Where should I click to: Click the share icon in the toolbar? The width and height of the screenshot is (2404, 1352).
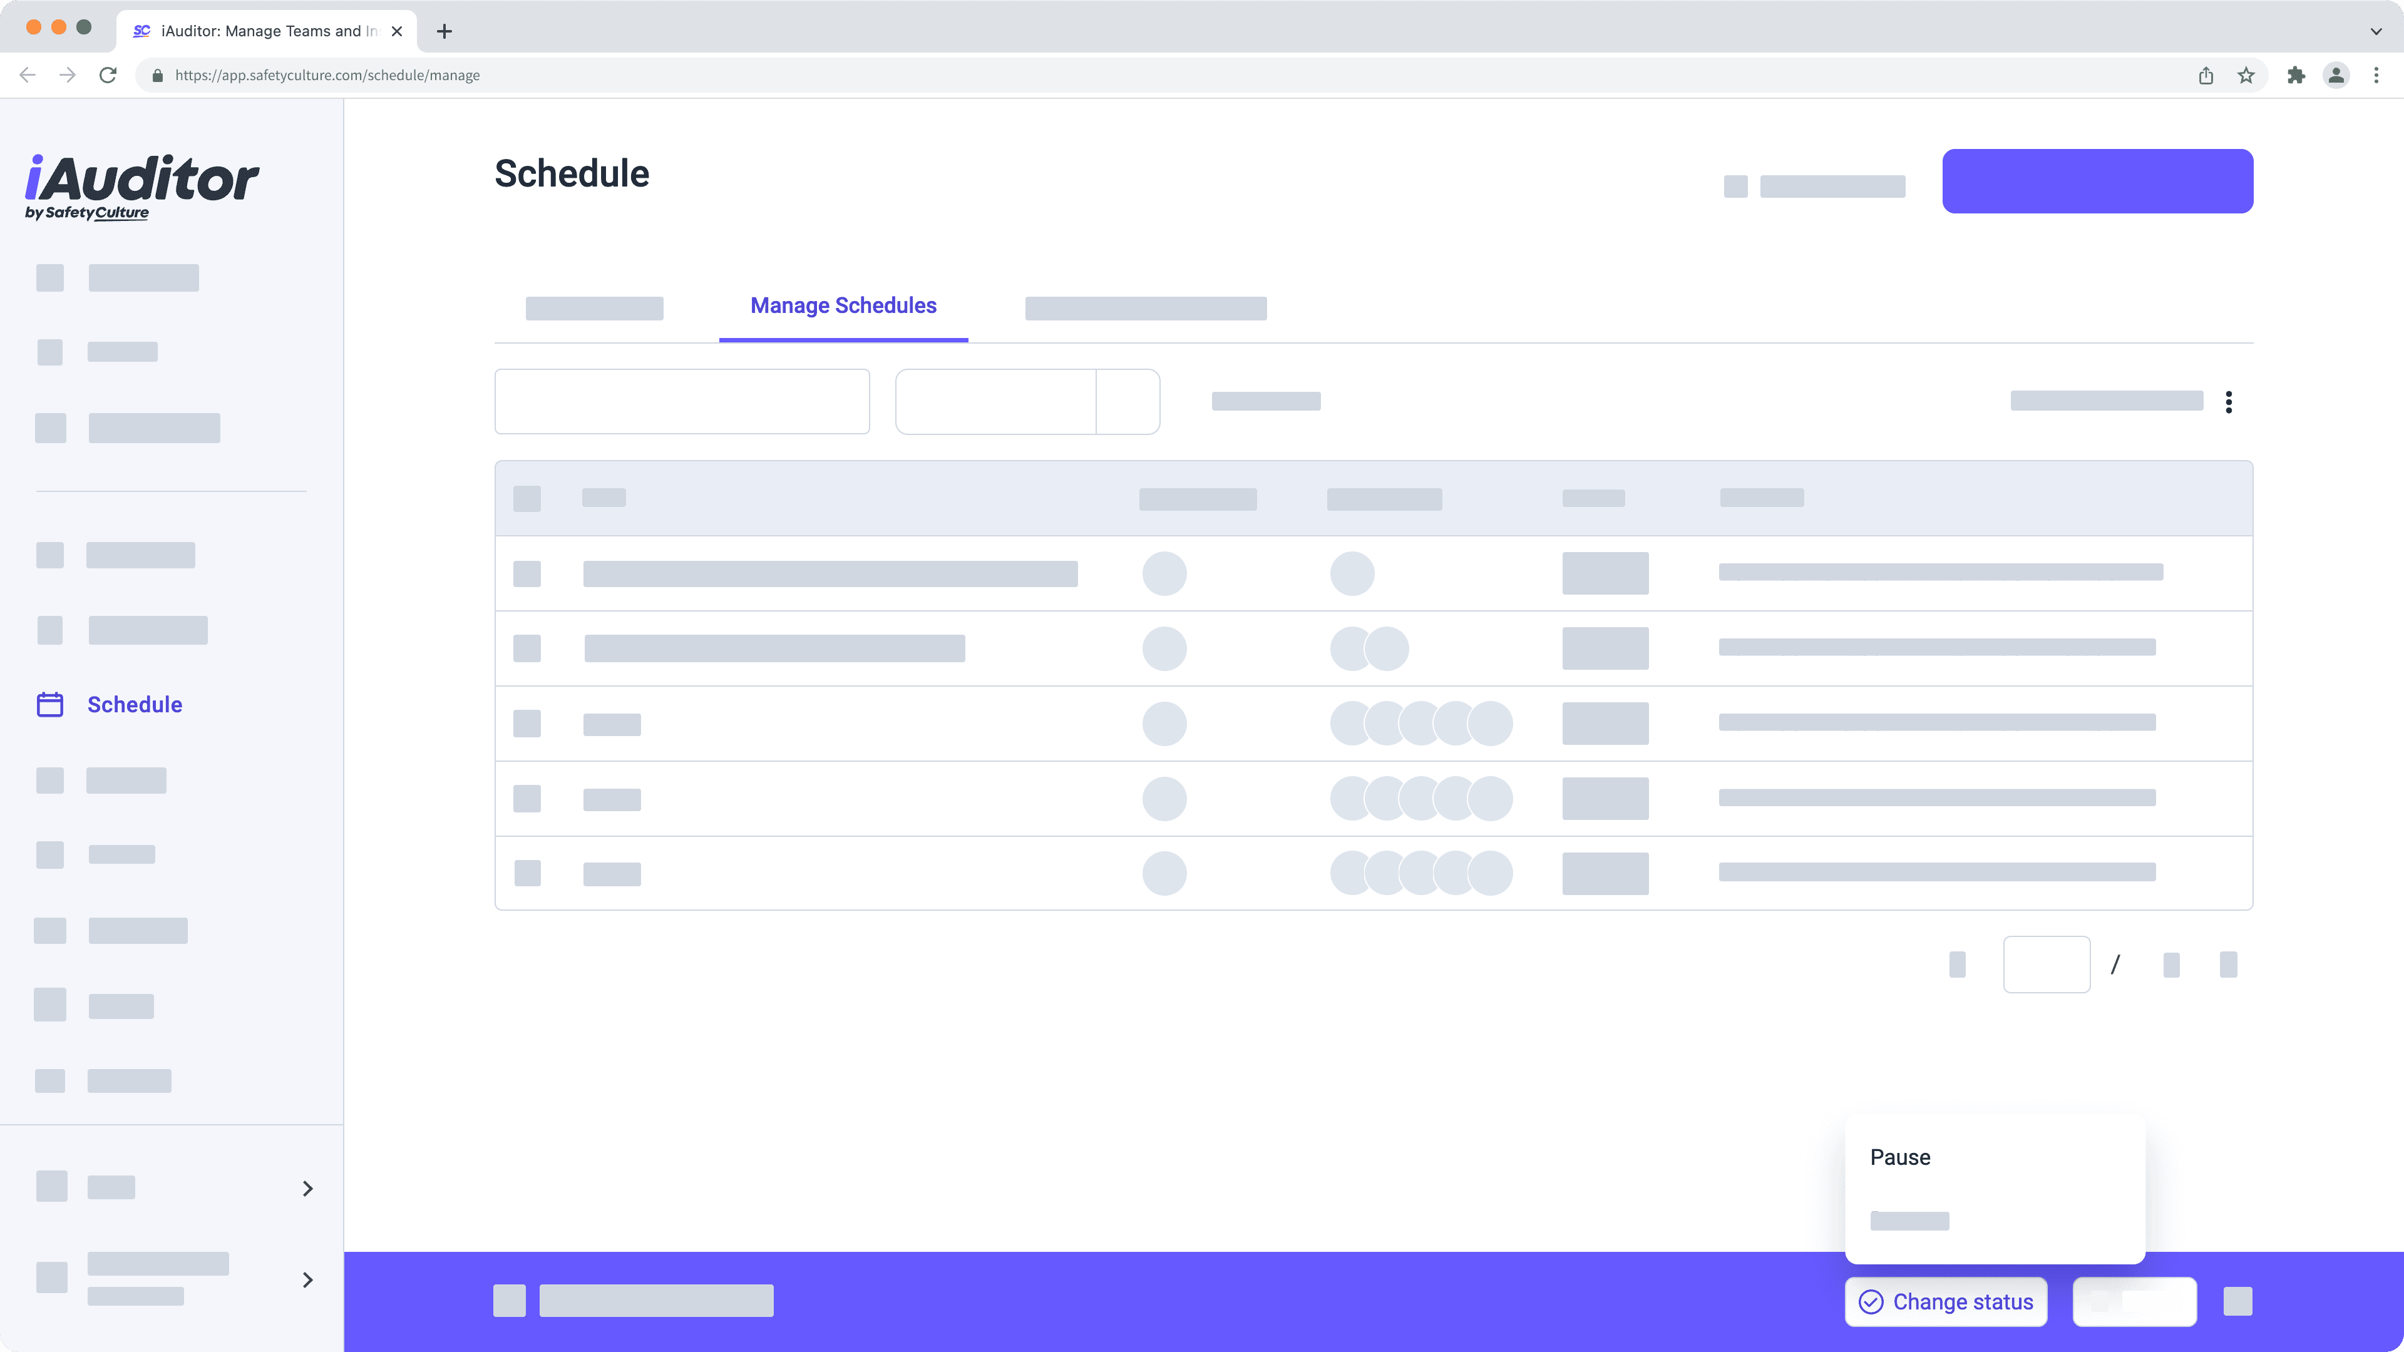tap(2205, 74)
